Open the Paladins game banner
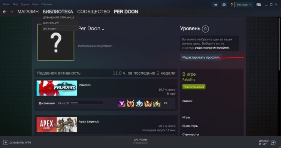281x148 pixels. pos(57,88)
